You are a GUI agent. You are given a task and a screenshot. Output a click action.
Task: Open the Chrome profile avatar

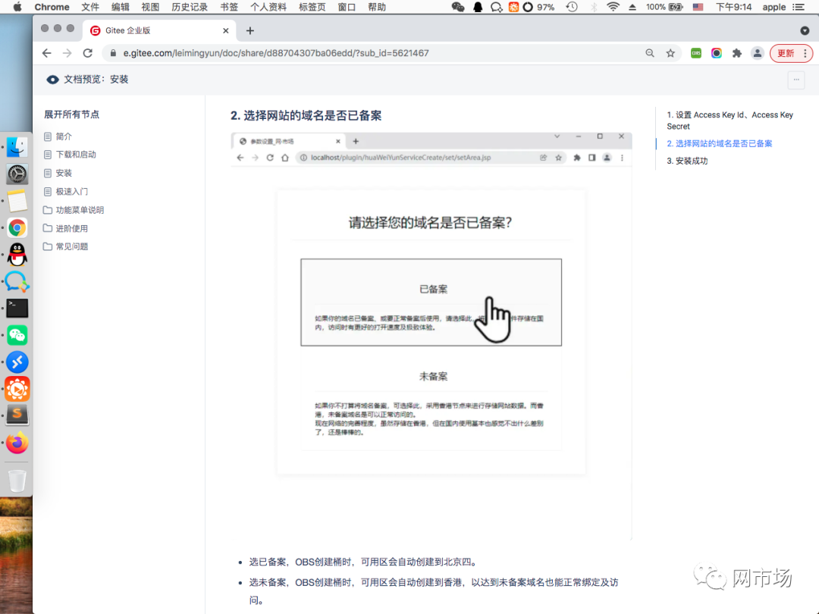click(x=758, y=53)
